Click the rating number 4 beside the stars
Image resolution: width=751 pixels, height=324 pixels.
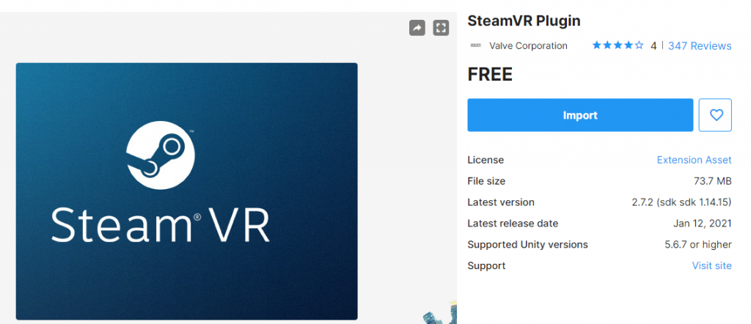tap(653, 46)
